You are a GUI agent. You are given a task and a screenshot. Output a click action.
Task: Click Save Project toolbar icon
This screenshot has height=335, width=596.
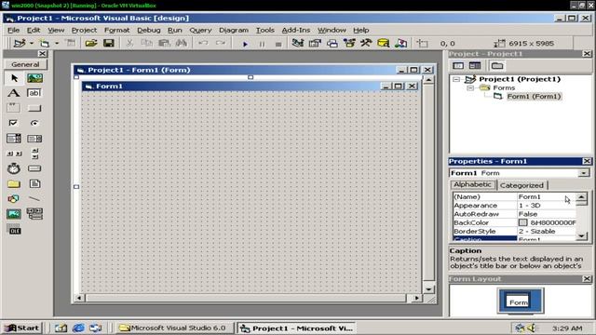109,44
